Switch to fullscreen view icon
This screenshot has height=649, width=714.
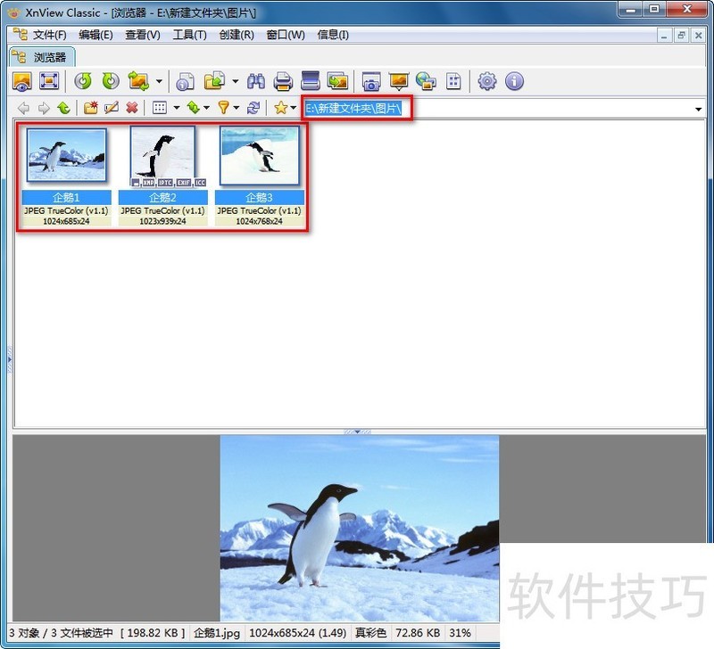pos(49,82)
